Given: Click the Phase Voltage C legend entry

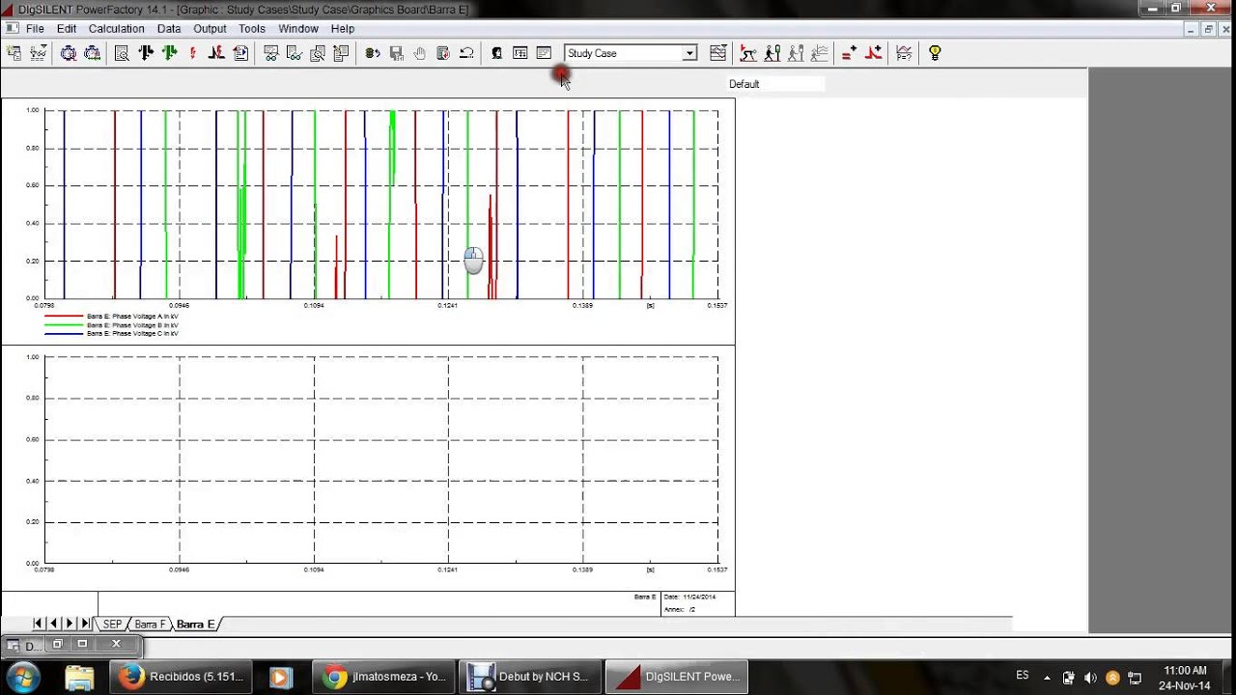Looking at the screenshot, I should click(132, 333).
